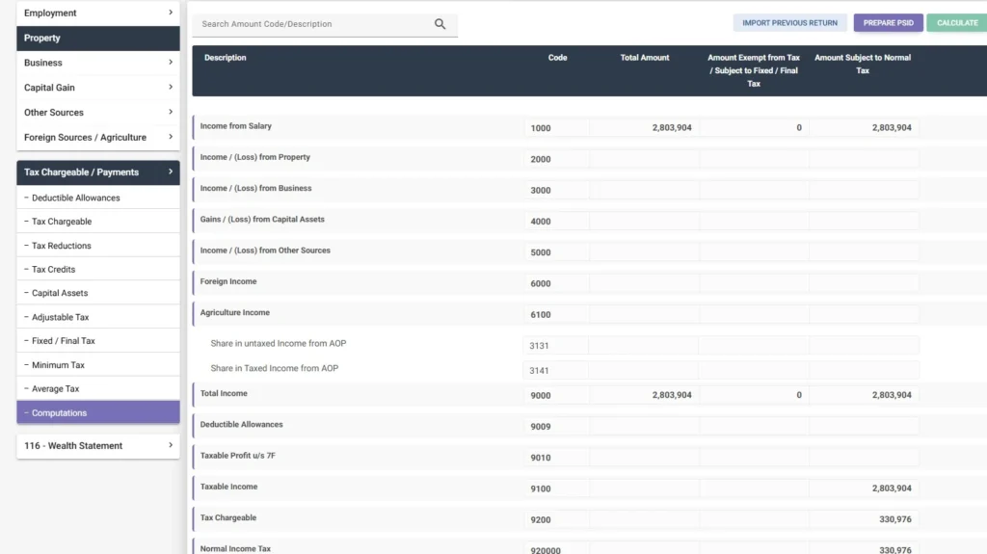Click Taxable Income amount 2,803,904
This screenshot has width=987, height=554.
[x=864, y=488]
